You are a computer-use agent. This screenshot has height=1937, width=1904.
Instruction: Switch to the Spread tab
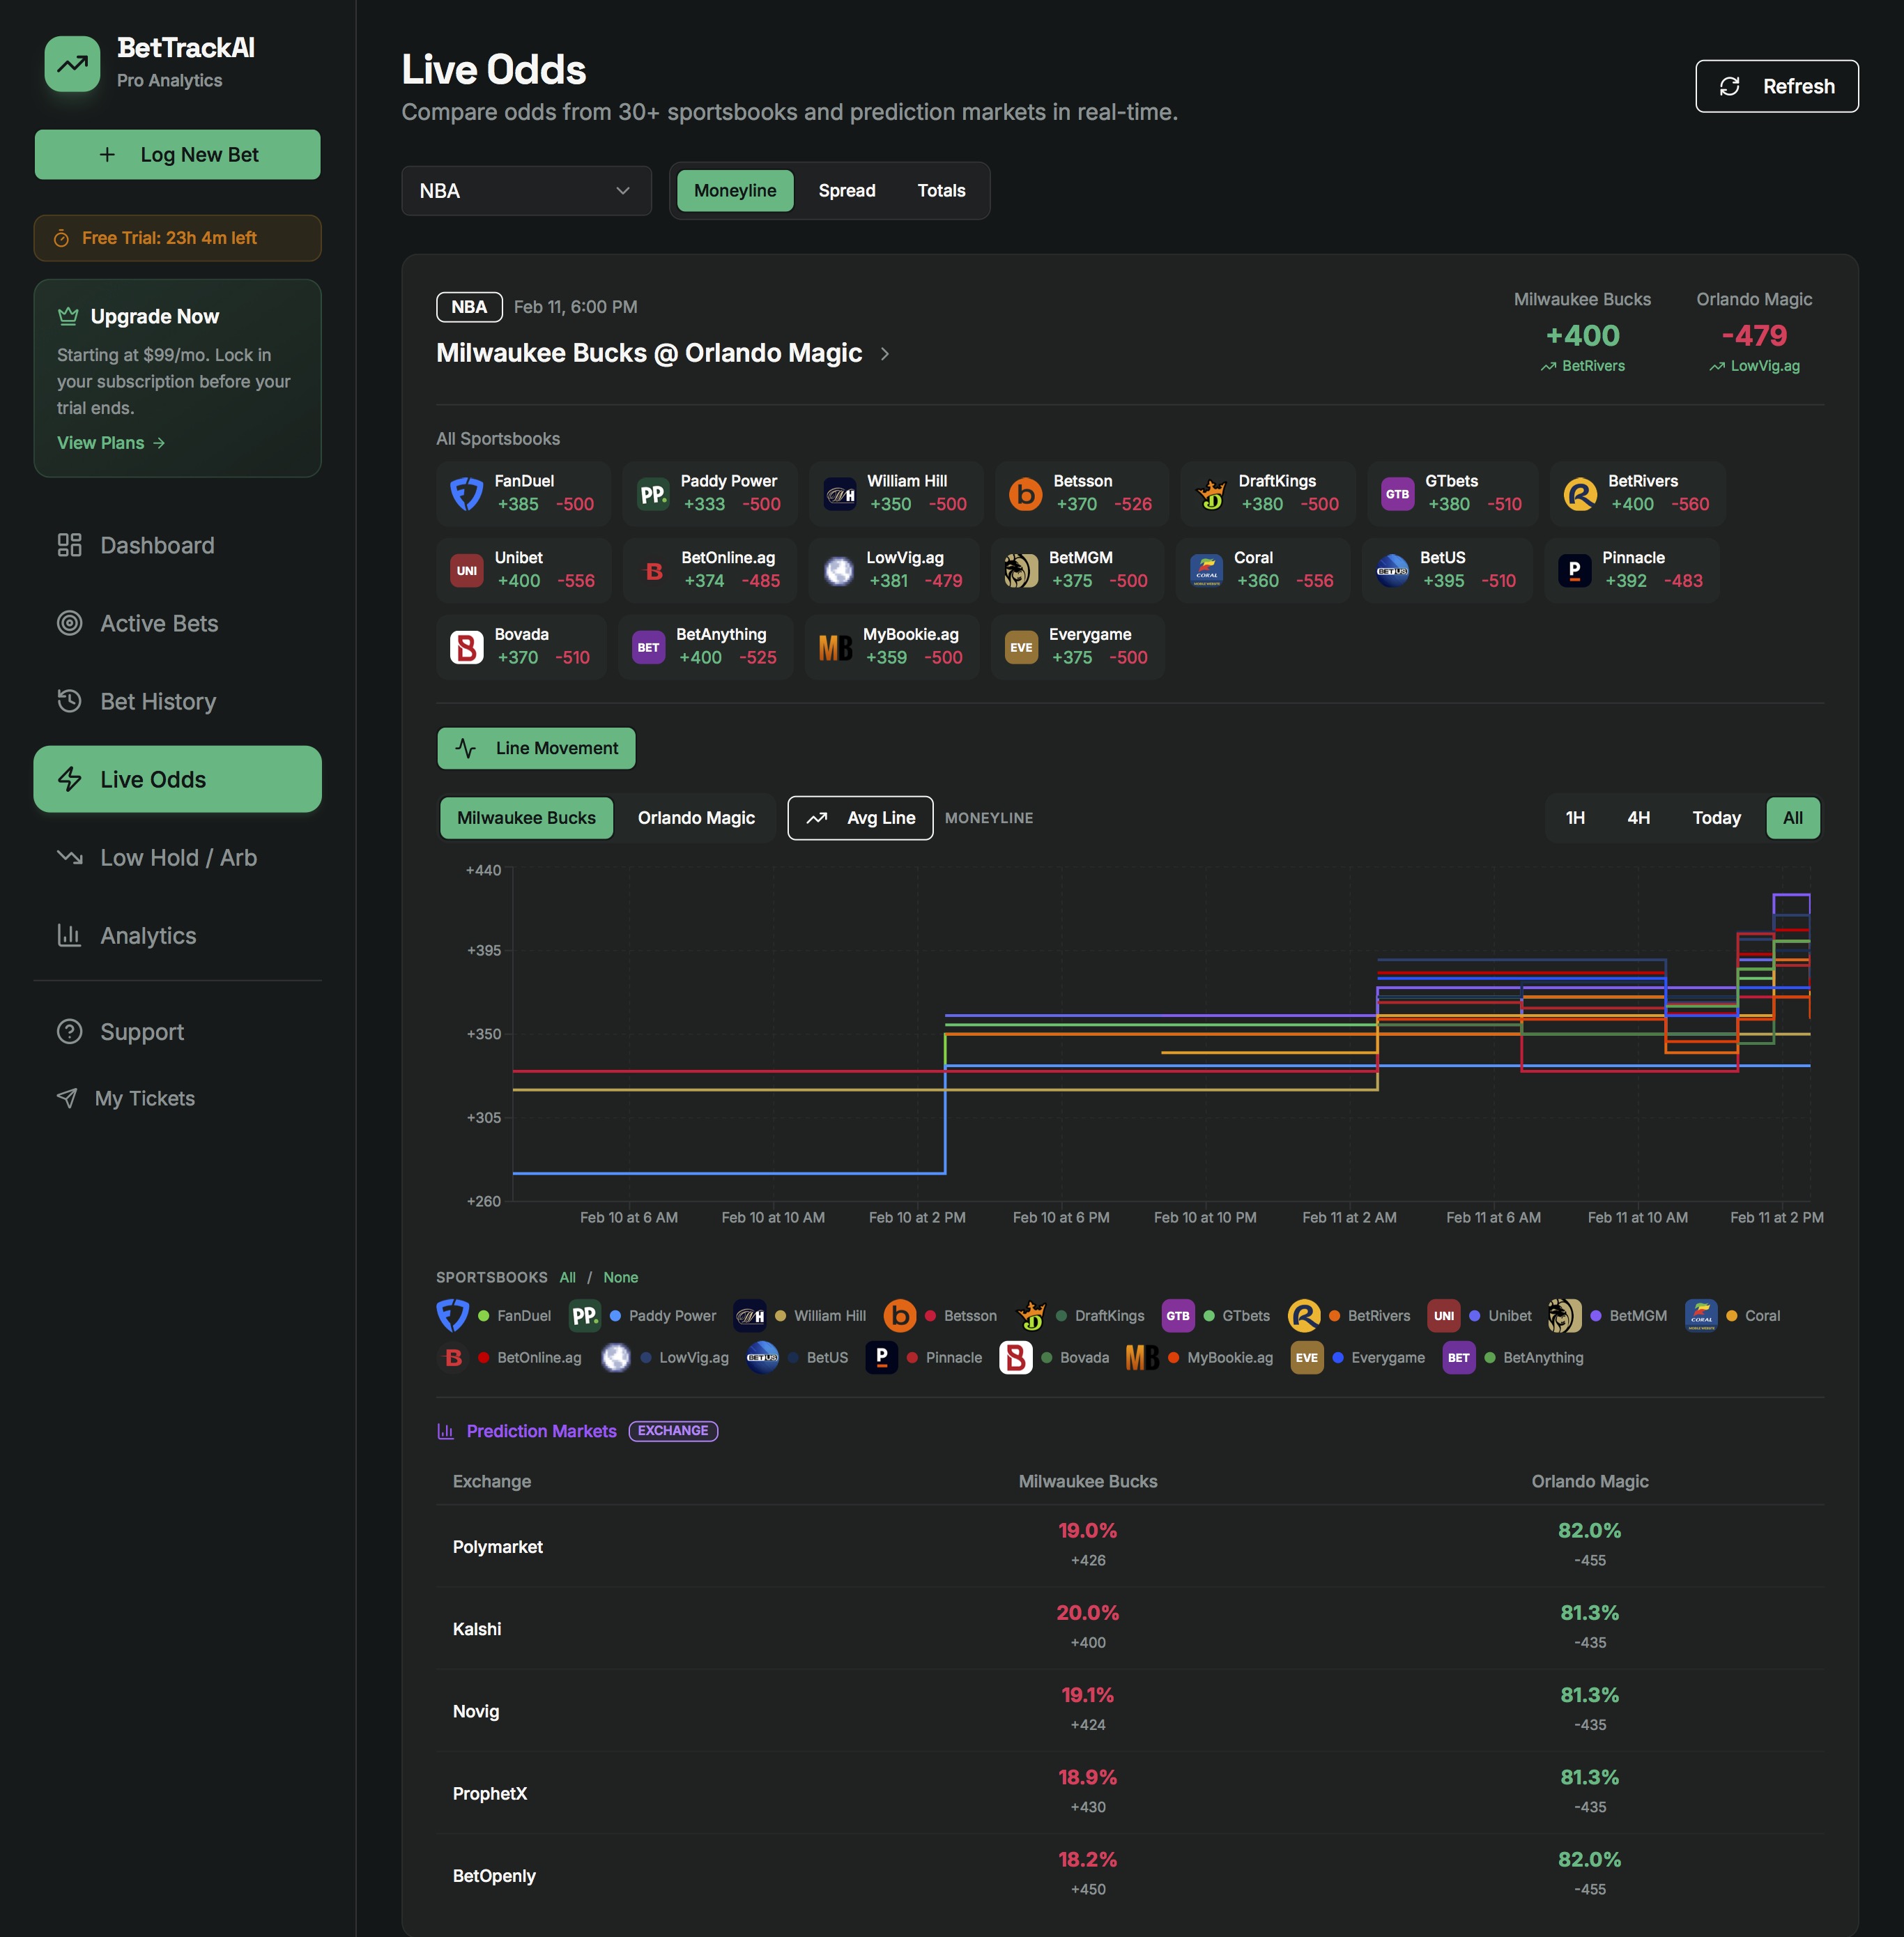[846, 191]
